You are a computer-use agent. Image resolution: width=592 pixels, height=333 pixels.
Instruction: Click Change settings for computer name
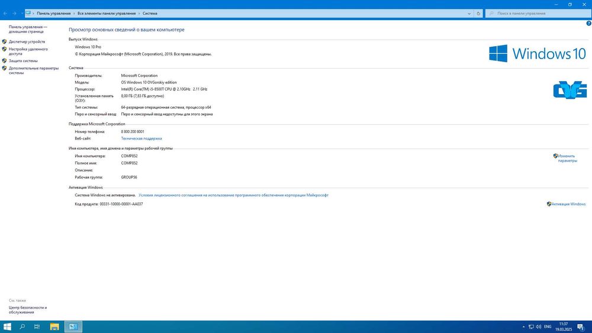(567, 159)
